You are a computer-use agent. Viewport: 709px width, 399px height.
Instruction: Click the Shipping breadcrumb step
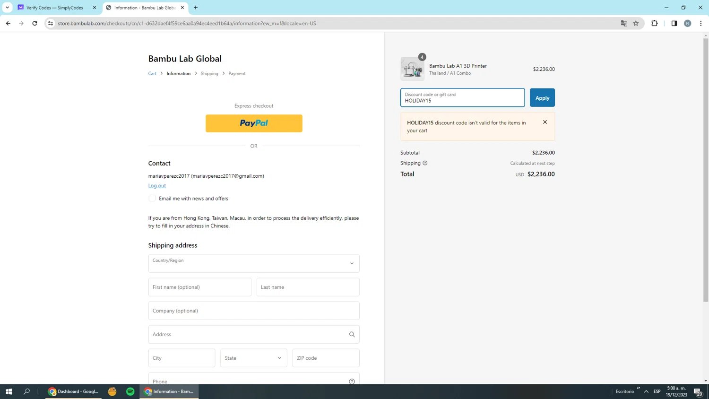209,73
